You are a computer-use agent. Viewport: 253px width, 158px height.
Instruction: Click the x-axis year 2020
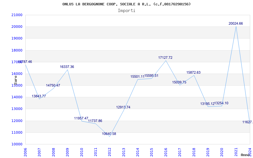(x=222, y=152)
